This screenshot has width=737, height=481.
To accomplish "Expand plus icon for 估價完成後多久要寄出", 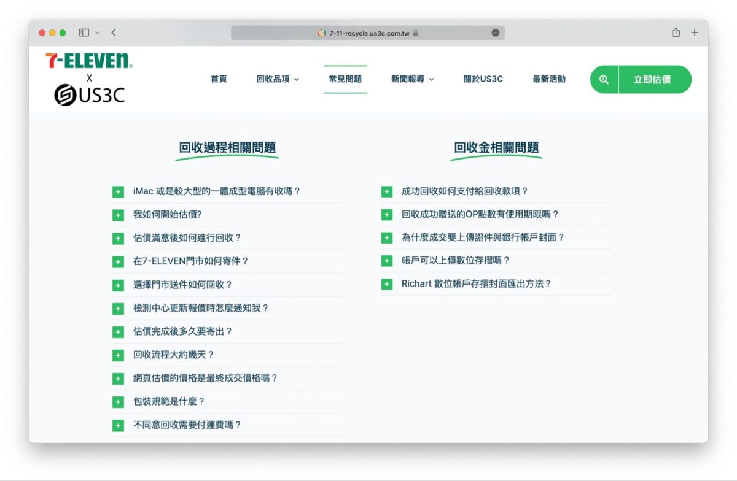I will click(118, 332).
